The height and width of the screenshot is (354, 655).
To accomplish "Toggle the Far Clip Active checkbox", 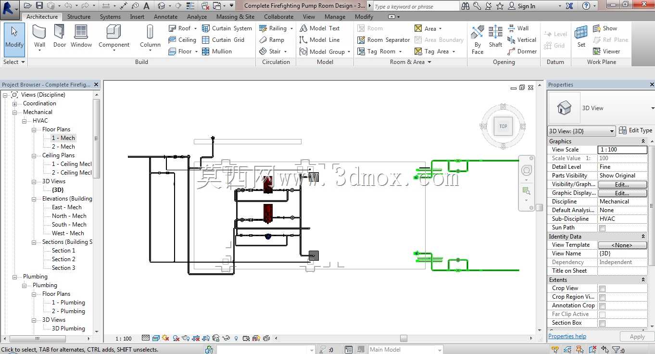I will click(602, 315).
